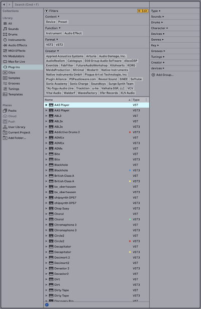This screenshot has width=201, height=309.
Task: Click red color tag on Addictive Drums 2
Action: pyautogui.click(x=130, y=132)
